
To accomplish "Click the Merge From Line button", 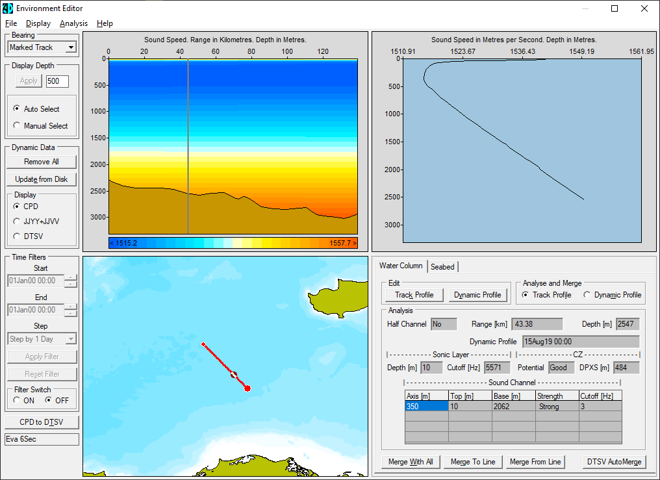I will (535, 462).
